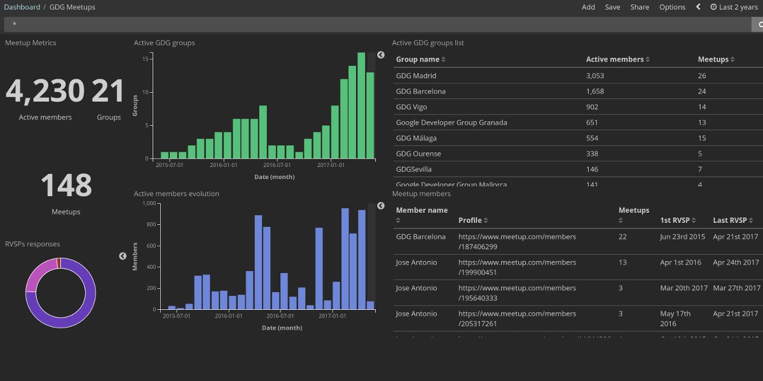Click the Jun 23rd 2015 first RVSP date
This screenshot has width=763, height=381.
point(683,237)
